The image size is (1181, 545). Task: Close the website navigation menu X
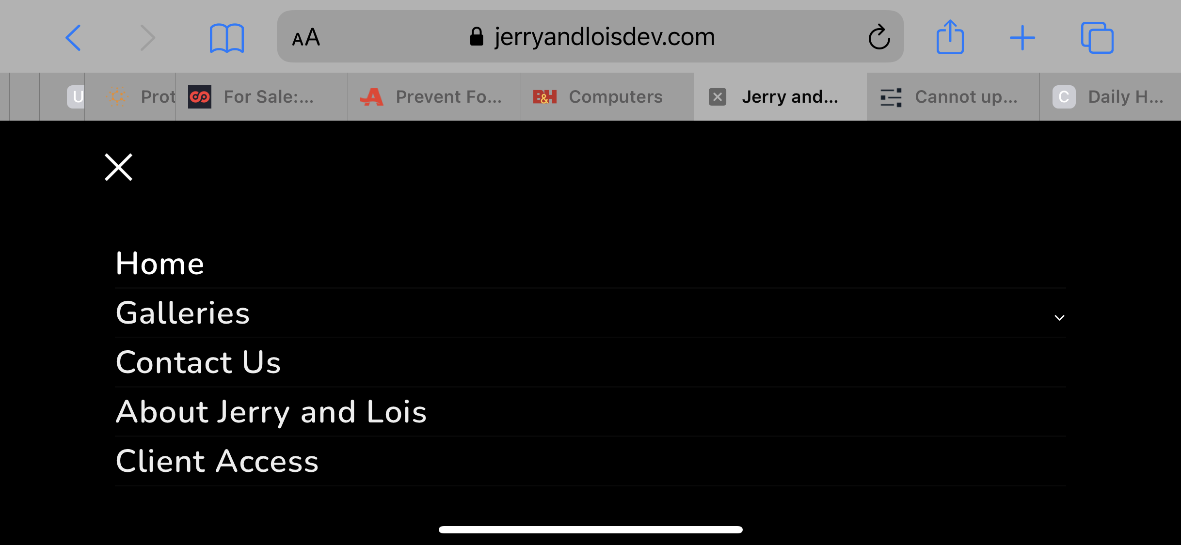tap(119, 167)
